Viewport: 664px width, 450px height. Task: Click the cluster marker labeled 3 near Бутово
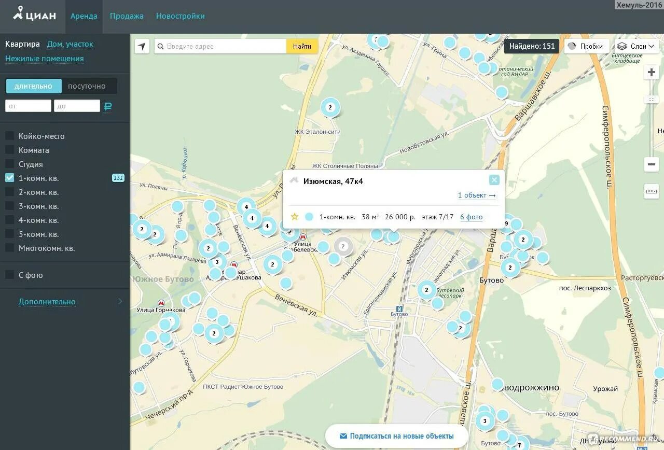pos(485,421)
